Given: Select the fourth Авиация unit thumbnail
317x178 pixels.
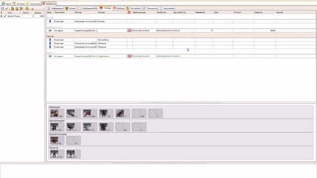Looking at the screenshot, I should tap(104, 113).
